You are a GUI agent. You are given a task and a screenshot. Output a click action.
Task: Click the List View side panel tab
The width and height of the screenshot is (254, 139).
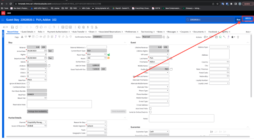click(x=3, y=34)
